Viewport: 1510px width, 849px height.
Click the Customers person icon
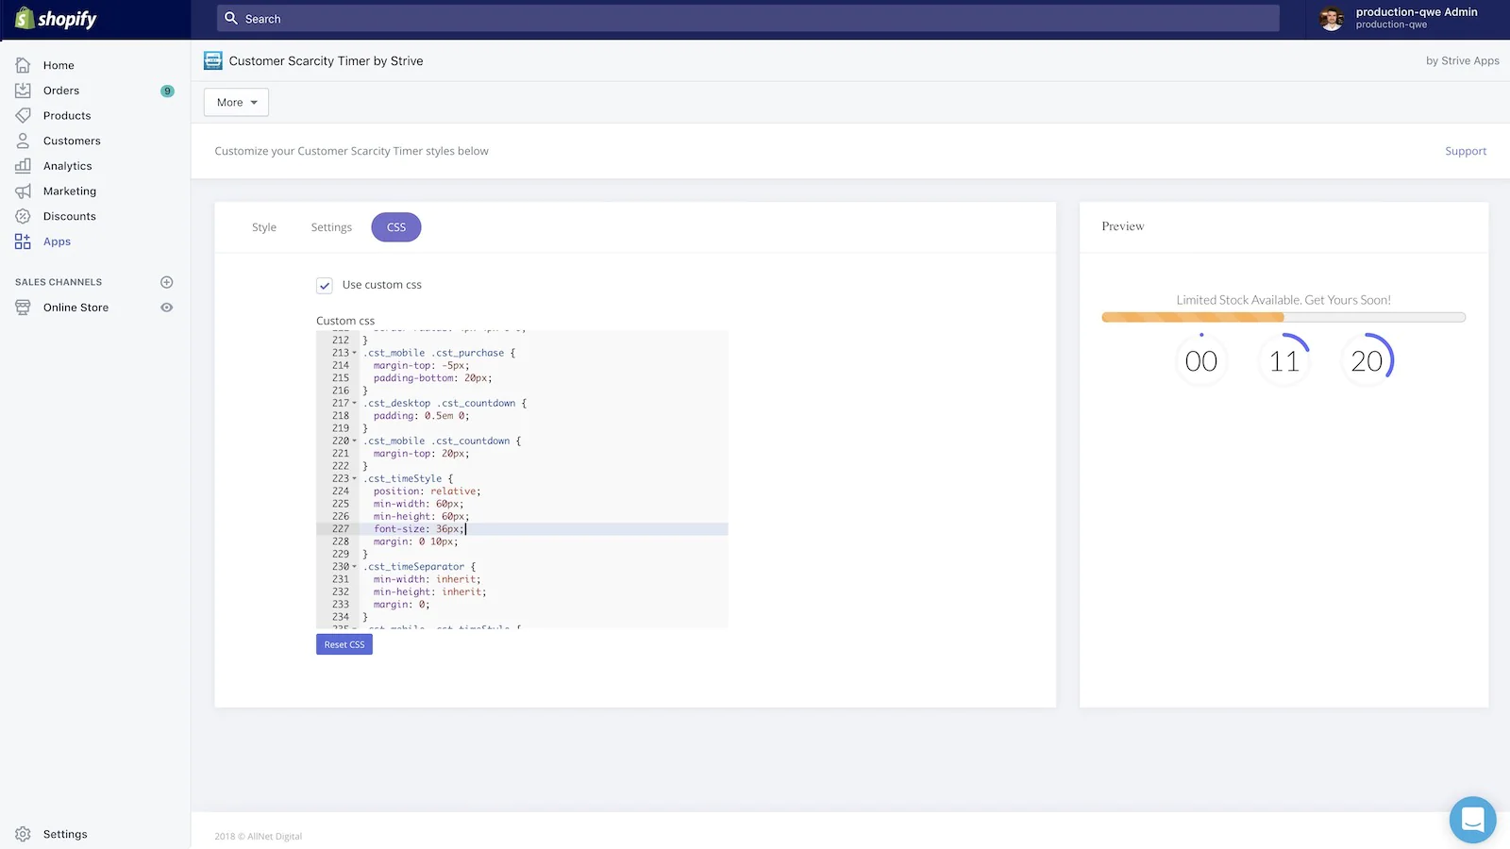coord(24,141)
